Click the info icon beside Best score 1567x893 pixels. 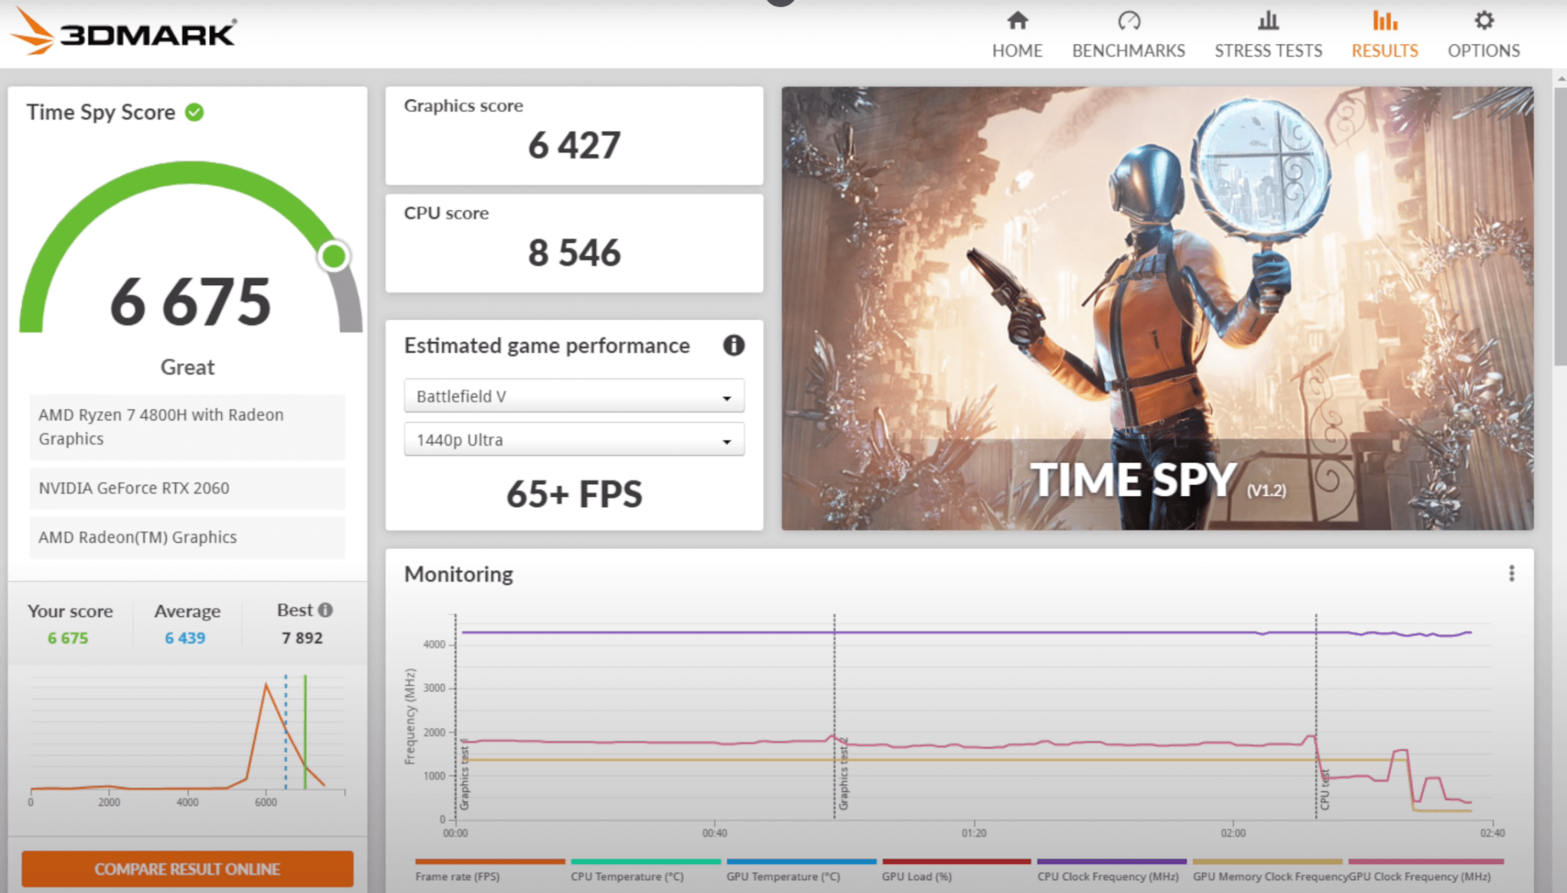(x=326, y=609)
